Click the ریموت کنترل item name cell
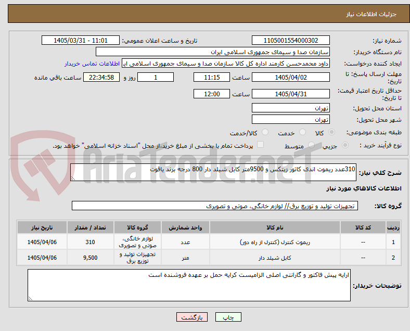Viewport: 410px width, 331px height. tap(275, 242)
